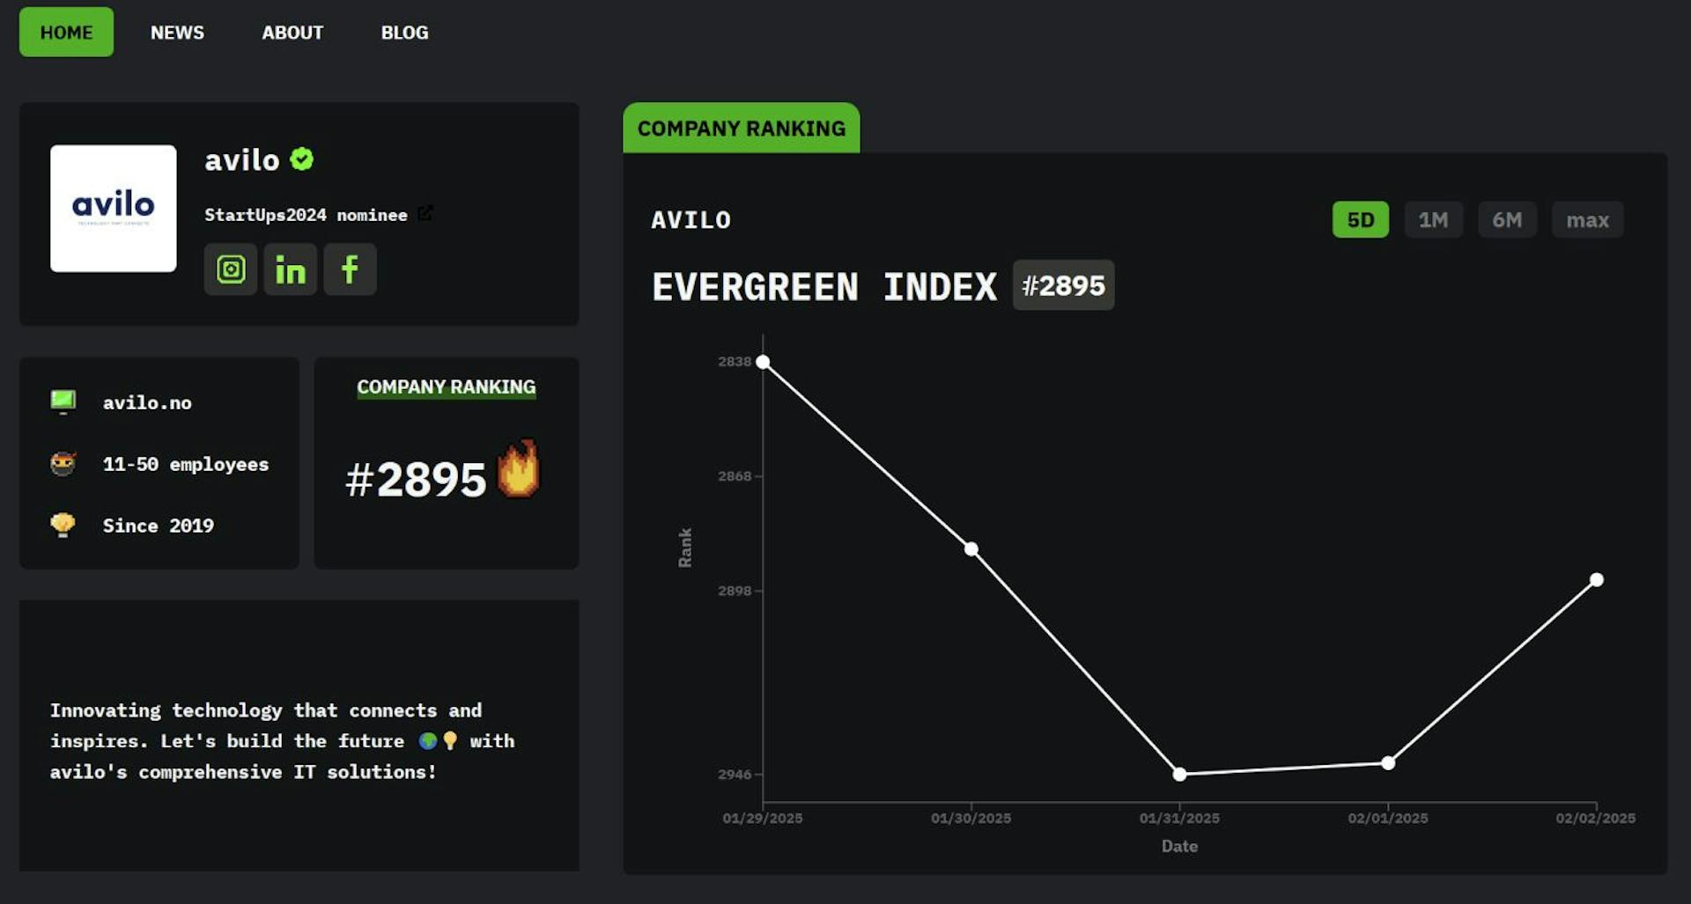The height and width of the screenshot is (904, 1691).
Task: Click the 01/31/2025 data point on chart
Action: pyautogui.click(x=1179, y=775)
